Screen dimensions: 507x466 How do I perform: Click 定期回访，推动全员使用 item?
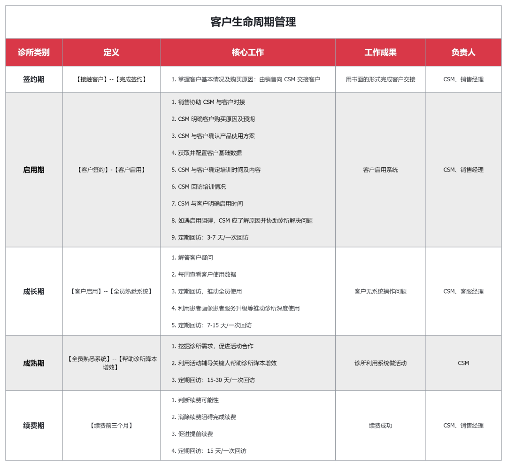click(207, 291)
